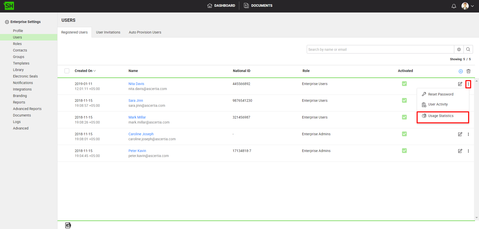Viewport: 479px width, 229px height.
Task: Export user list to Excel icon
Action: click(x=68, y=225)
